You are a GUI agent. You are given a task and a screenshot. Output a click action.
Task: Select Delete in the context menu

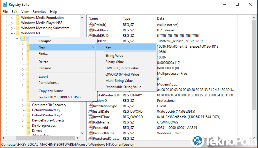tap(62, 62)
